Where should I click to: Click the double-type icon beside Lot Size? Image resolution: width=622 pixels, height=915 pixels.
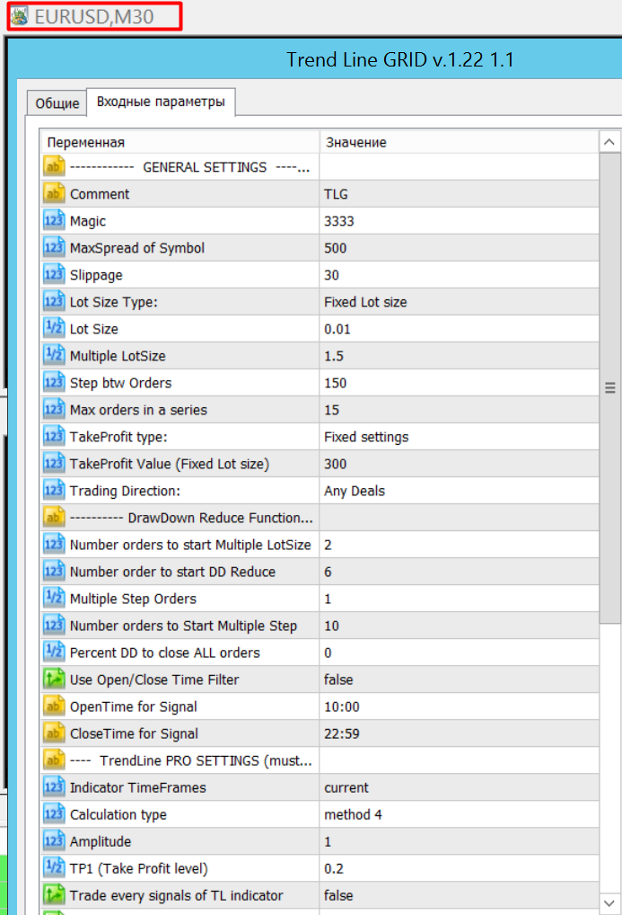(x=54, y=329)
